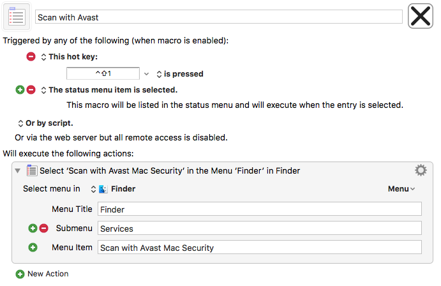This screenshot has height=286, width=441.
Task: Add a trigger via green plus next to status menu
Action: (x=20, y=90)
